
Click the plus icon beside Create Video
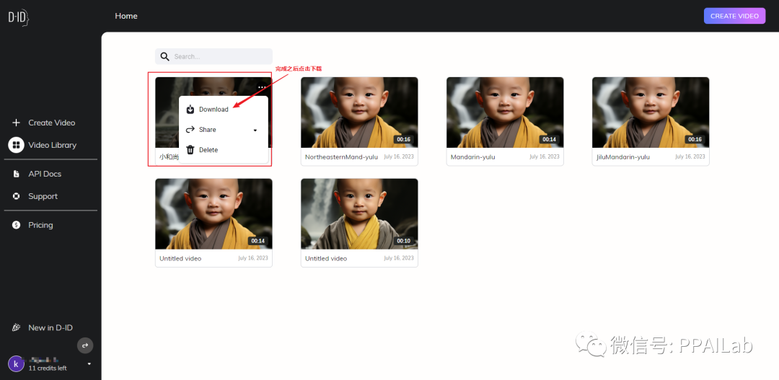(x=17, y=123)
